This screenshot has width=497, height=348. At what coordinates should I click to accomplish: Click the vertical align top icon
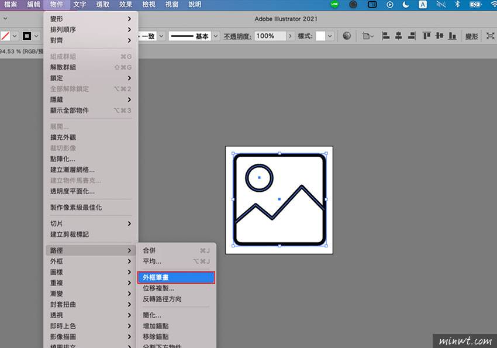426,36
